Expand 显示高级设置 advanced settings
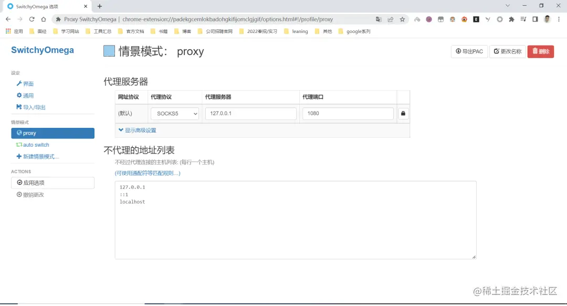Image resolution: width=567 pixels, height=306 pixels. 138,130
